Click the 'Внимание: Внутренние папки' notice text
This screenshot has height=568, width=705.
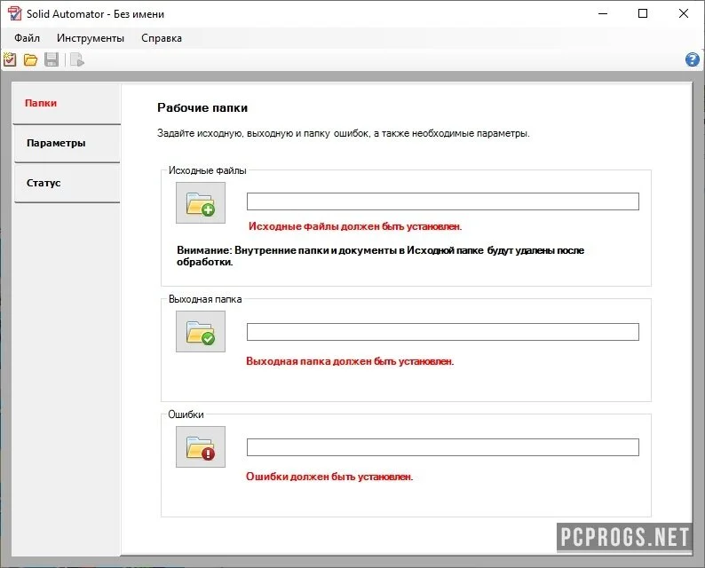click(x=380, y=256)
